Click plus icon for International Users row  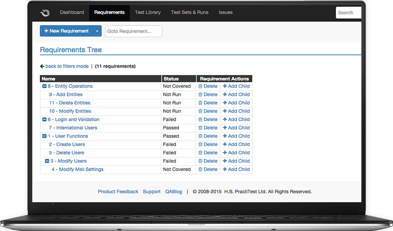point(225,128)
